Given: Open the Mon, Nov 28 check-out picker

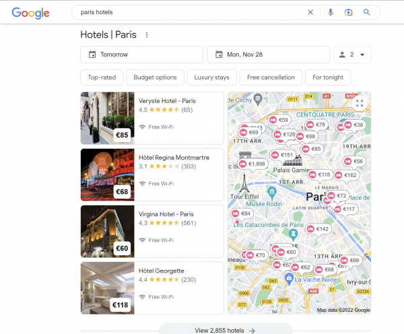Looking at the screenshot, I should click(268, 55).
